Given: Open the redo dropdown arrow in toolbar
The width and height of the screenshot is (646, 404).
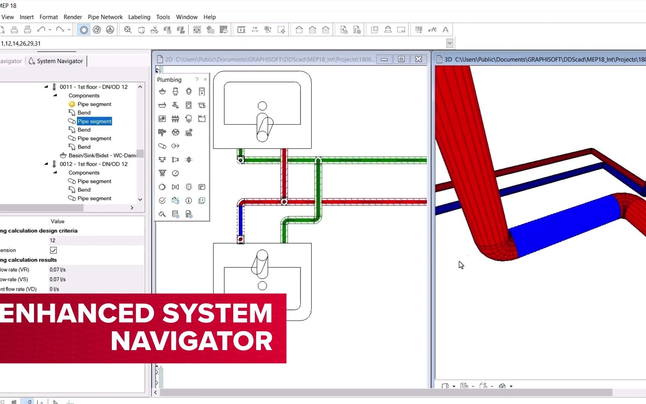Looking at the screenshot, I should [x=69, y=30].
